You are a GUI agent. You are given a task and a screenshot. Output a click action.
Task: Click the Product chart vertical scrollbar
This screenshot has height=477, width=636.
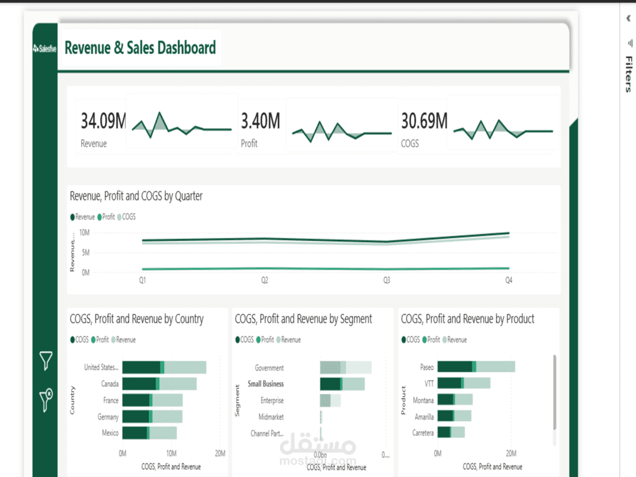555,392
